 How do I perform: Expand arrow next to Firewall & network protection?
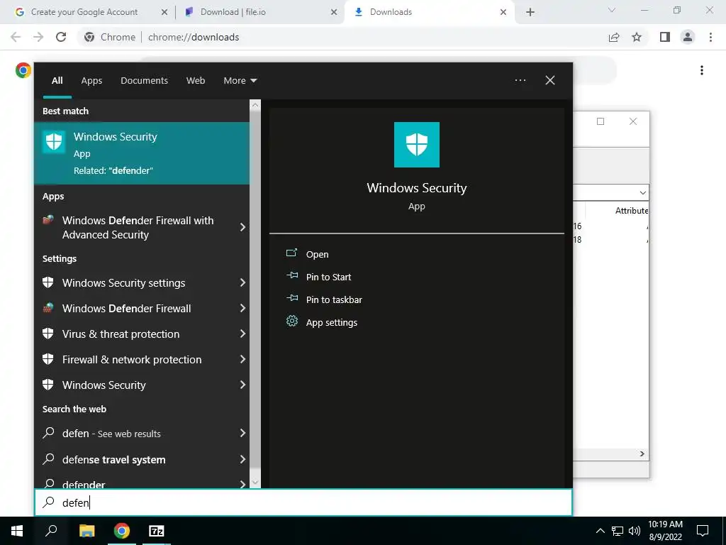(242, 359)
